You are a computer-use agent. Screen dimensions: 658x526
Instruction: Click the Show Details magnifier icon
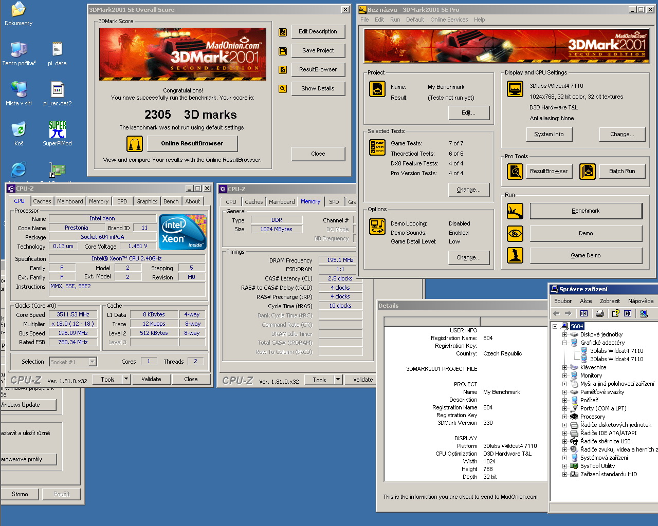283,89
